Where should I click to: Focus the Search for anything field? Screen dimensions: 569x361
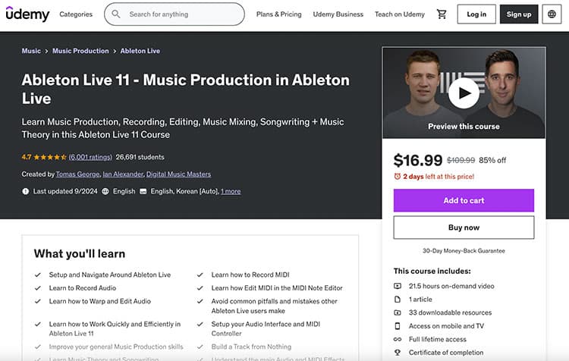pyautogui.click(x=174, y=14)
